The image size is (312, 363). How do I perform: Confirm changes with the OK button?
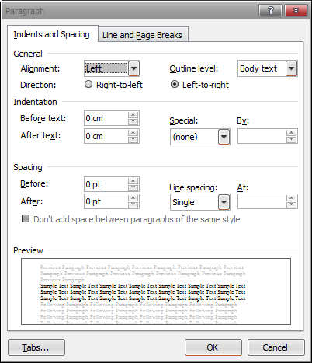[213, 347]
